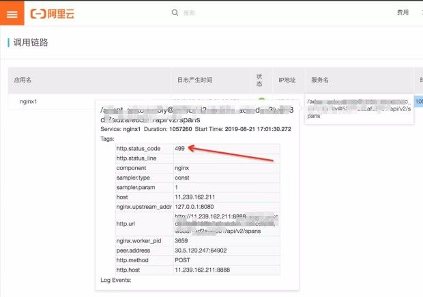Click the 状态 column header

259,80
